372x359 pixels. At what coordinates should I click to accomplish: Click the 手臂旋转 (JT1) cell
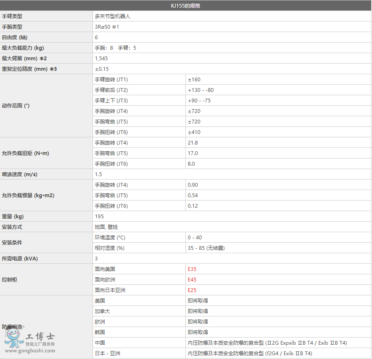tap(111, 80)
